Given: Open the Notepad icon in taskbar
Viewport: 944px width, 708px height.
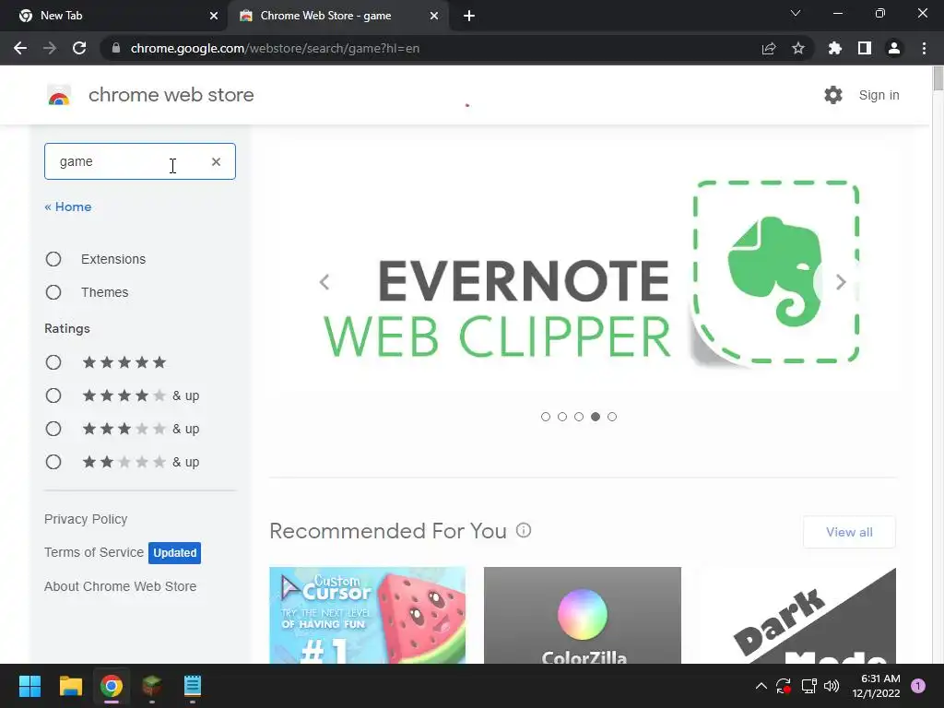Looking at the screenshot, I should (x=192, y=686).
